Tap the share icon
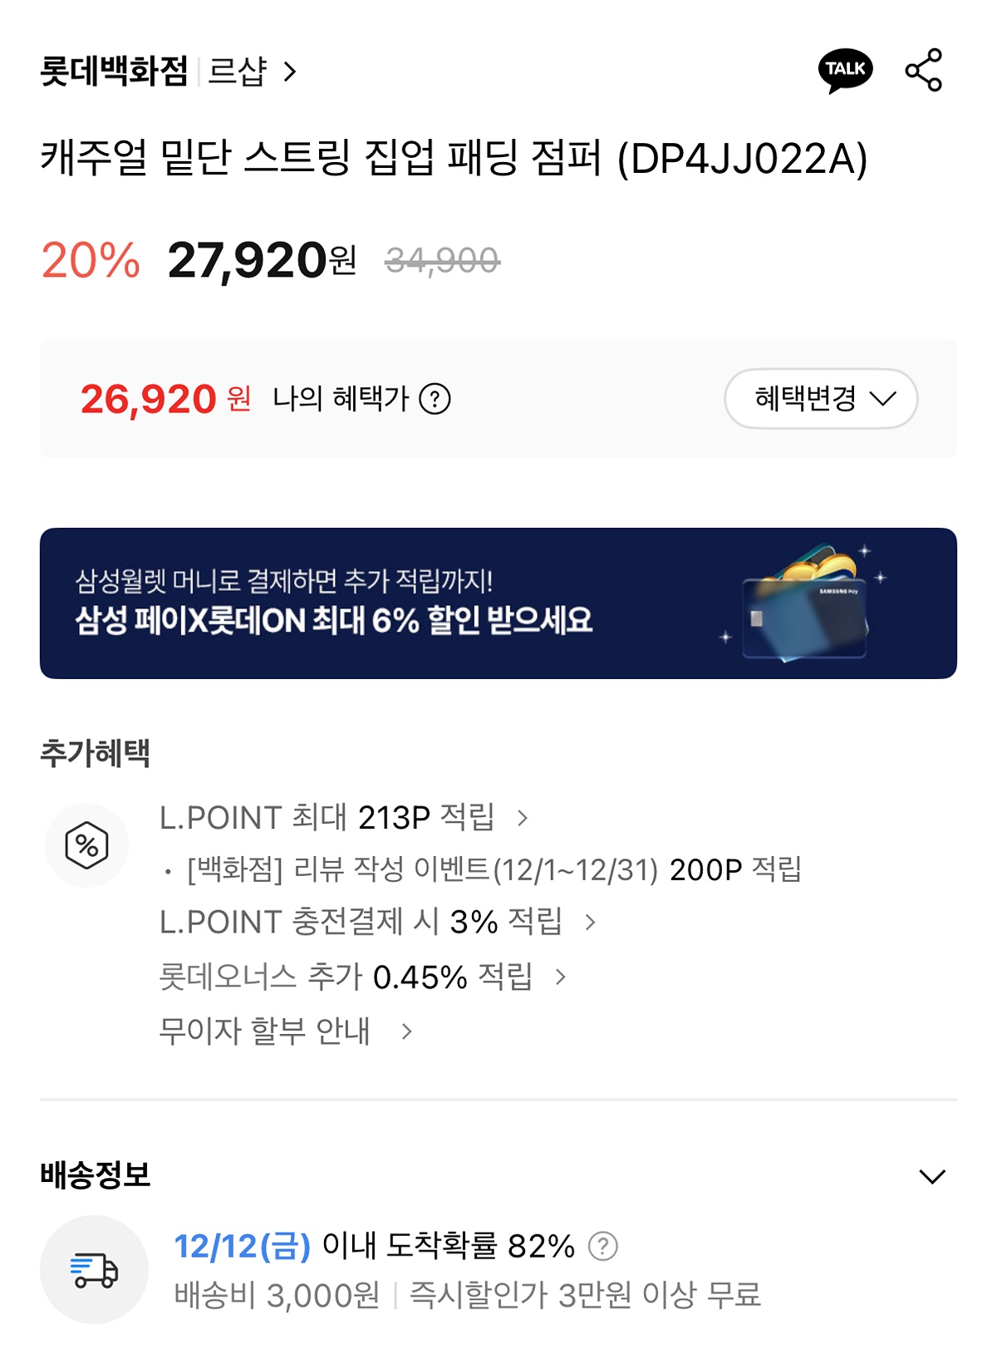Image resolution: width=997 pixels, height=1354 pixels. coord(923,71)
